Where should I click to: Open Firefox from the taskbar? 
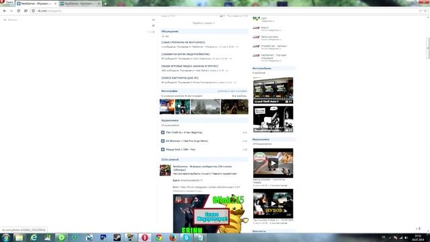tap(173, 237)
